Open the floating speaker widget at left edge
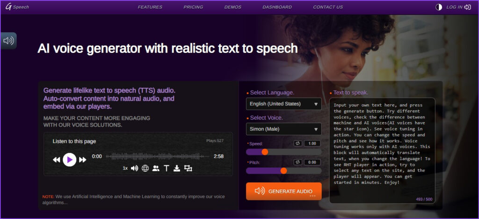This screenshot has width=479, height=219. pyautogui.click(x=8, y=41)
